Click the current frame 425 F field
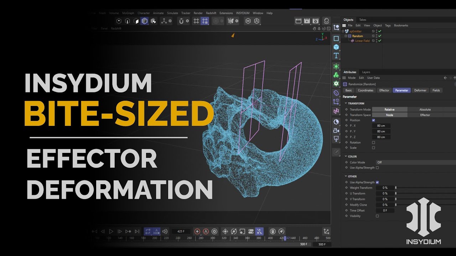The width and height of the screenshot is (456, 256). (x=181, y=231)
